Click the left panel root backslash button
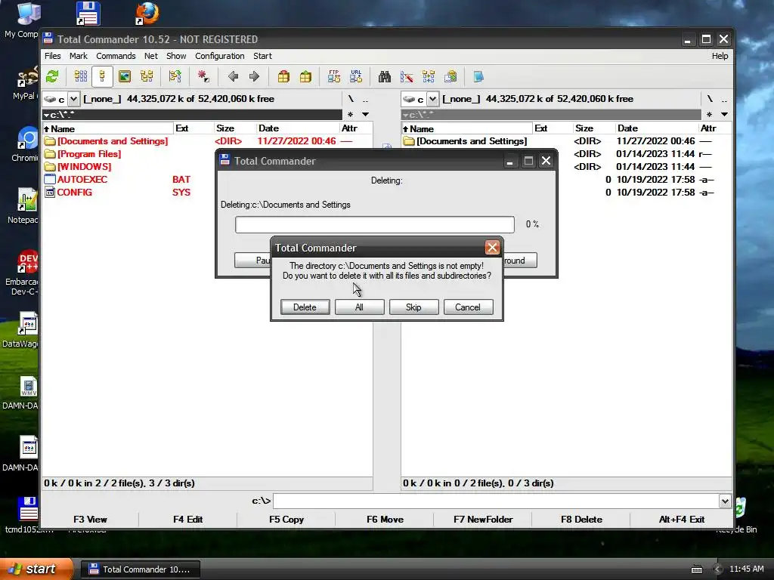 tap(351, 99)
